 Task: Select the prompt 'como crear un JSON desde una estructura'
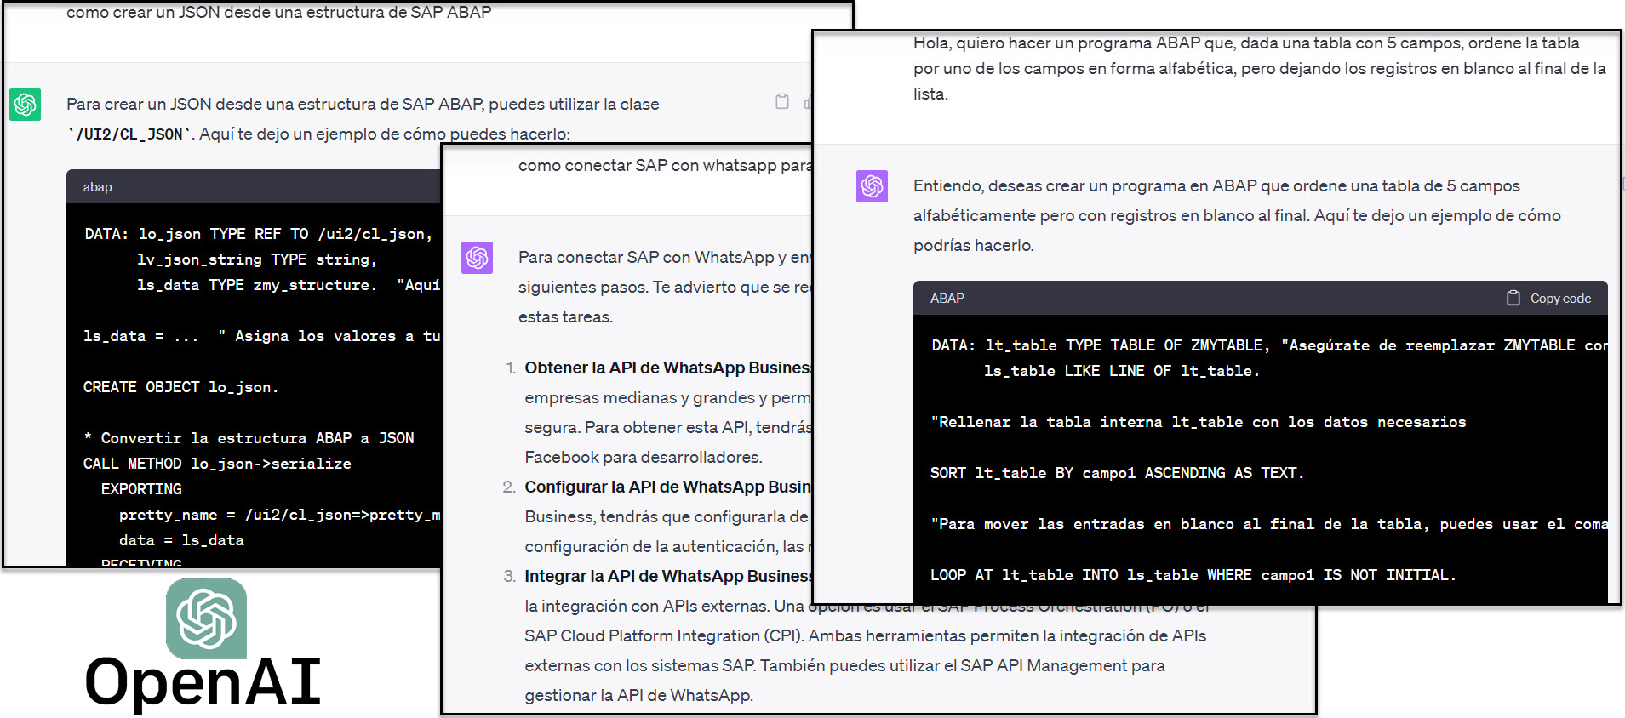(x=278, y=13)
